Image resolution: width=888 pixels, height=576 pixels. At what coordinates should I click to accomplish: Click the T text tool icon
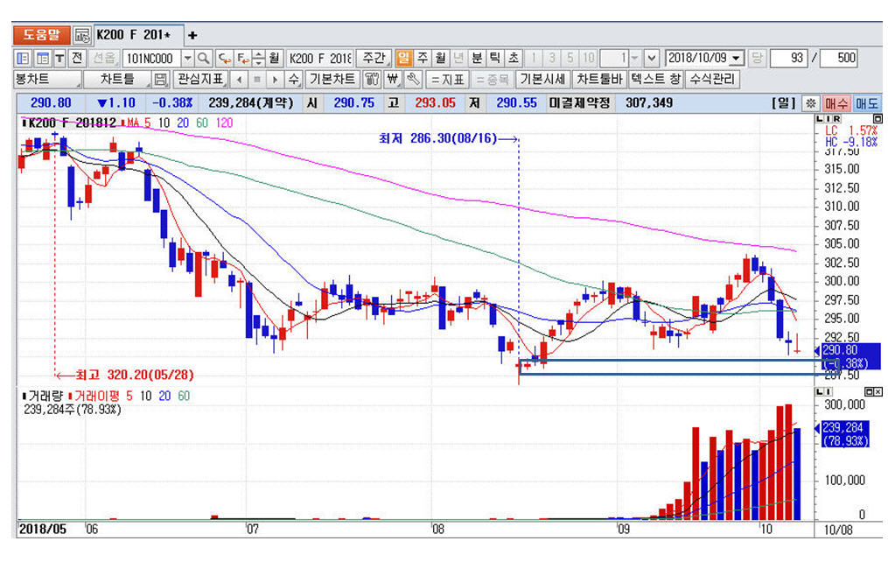click(59, 59)
